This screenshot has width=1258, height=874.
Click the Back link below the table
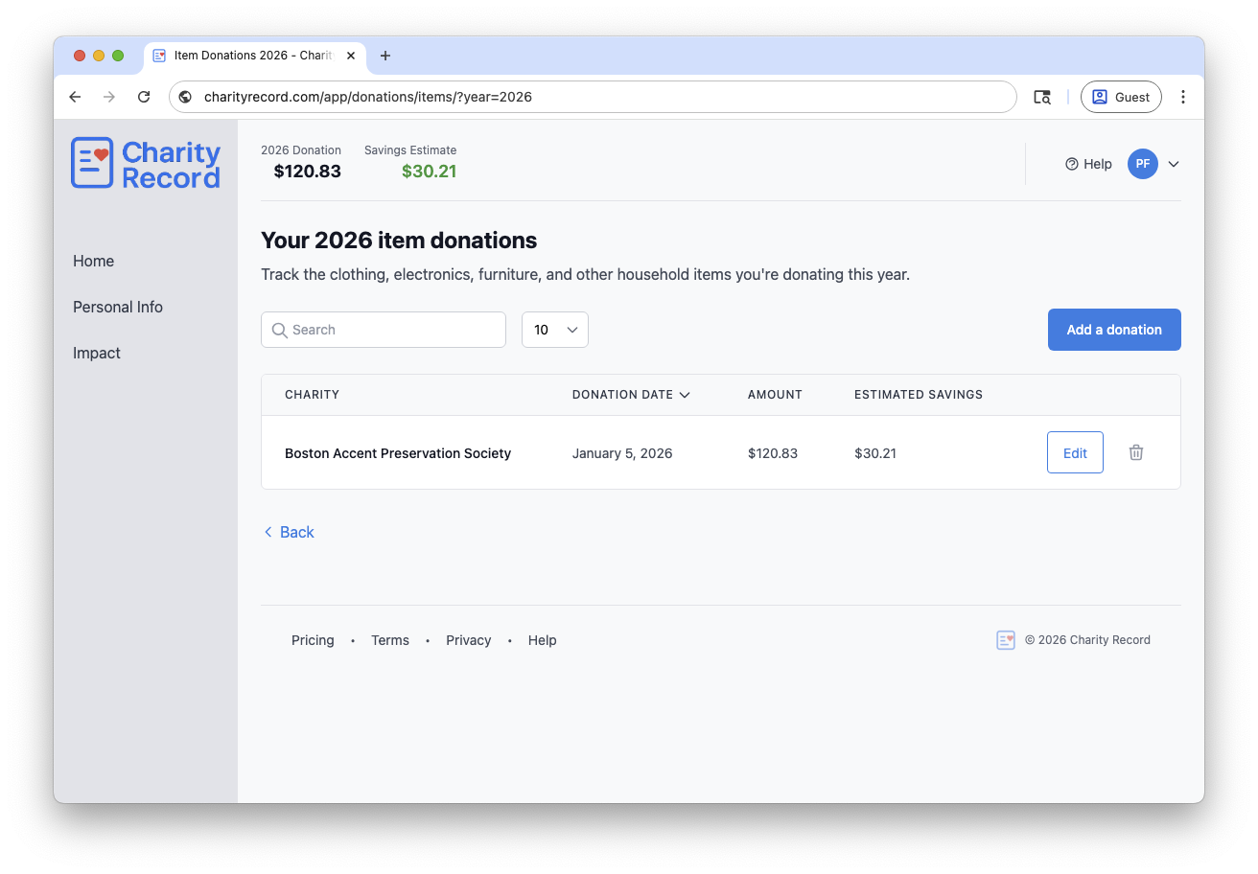pos(289,532)
